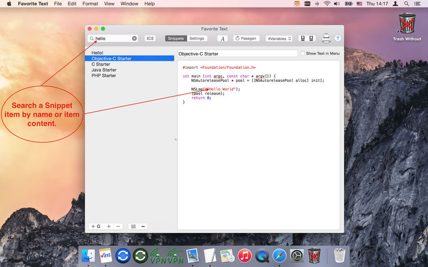Screen dimensions: 428x267
Task: Open the Dock Trash bin
Action: [x=340, y=255]
